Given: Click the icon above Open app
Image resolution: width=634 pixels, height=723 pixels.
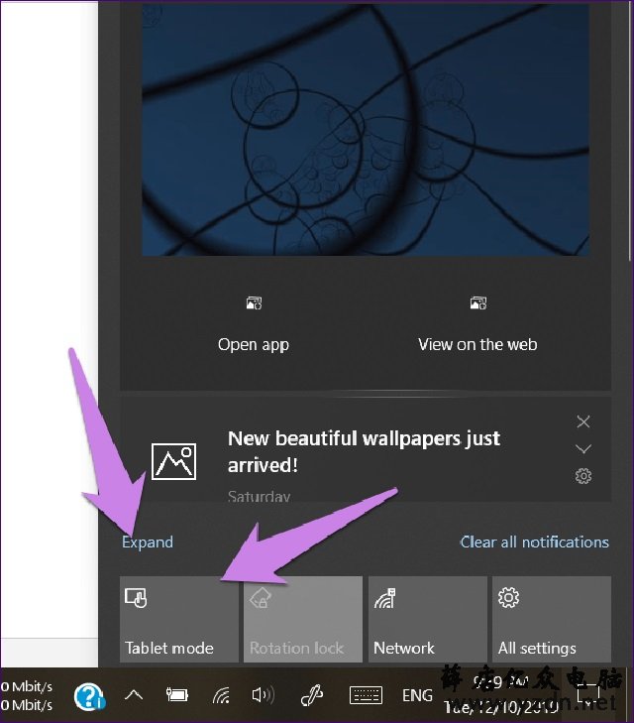Looking at the screenshot, I should coord(254,302).
